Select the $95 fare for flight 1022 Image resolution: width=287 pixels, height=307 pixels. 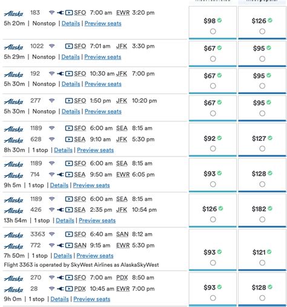click(262, 59)
